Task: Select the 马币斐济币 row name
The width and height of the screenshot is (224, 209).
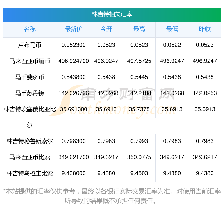Action: coord(30,77)
